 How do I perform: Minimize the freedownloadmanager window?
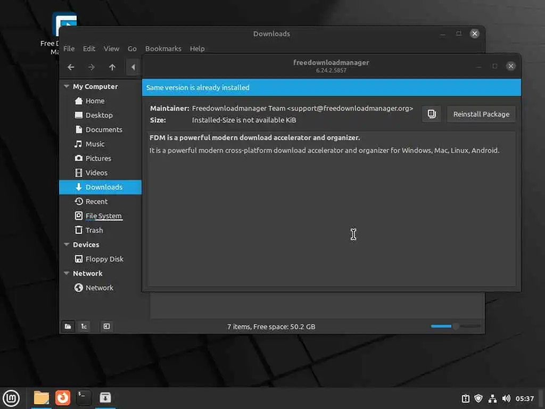pos(479,66)
